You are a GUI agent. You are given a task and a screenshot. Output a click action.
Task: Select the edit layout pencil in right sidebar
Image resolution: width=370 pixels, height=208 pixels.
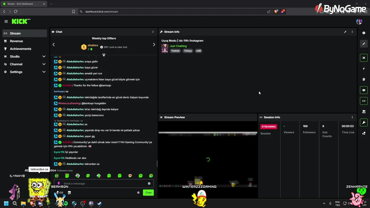coord(364,44)
